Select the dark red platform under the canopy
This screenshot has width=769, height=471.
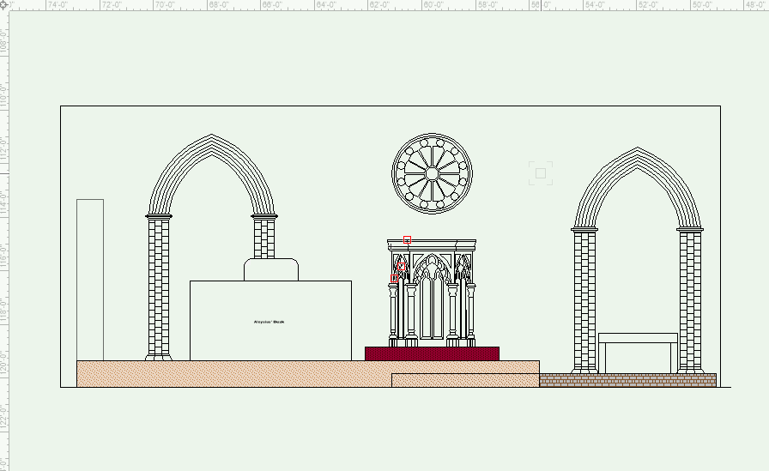point(432,353)
